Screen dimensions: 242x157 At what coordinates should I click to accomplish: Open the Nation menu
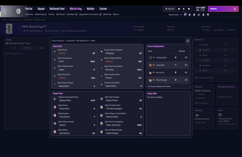[x=90, y=9]
